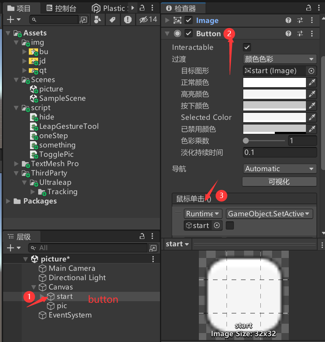This screenshot has height=342, width=325.
Task: Toggle the SetActive boolean checkbox under 鼠标单击
Action: (230, 225)
